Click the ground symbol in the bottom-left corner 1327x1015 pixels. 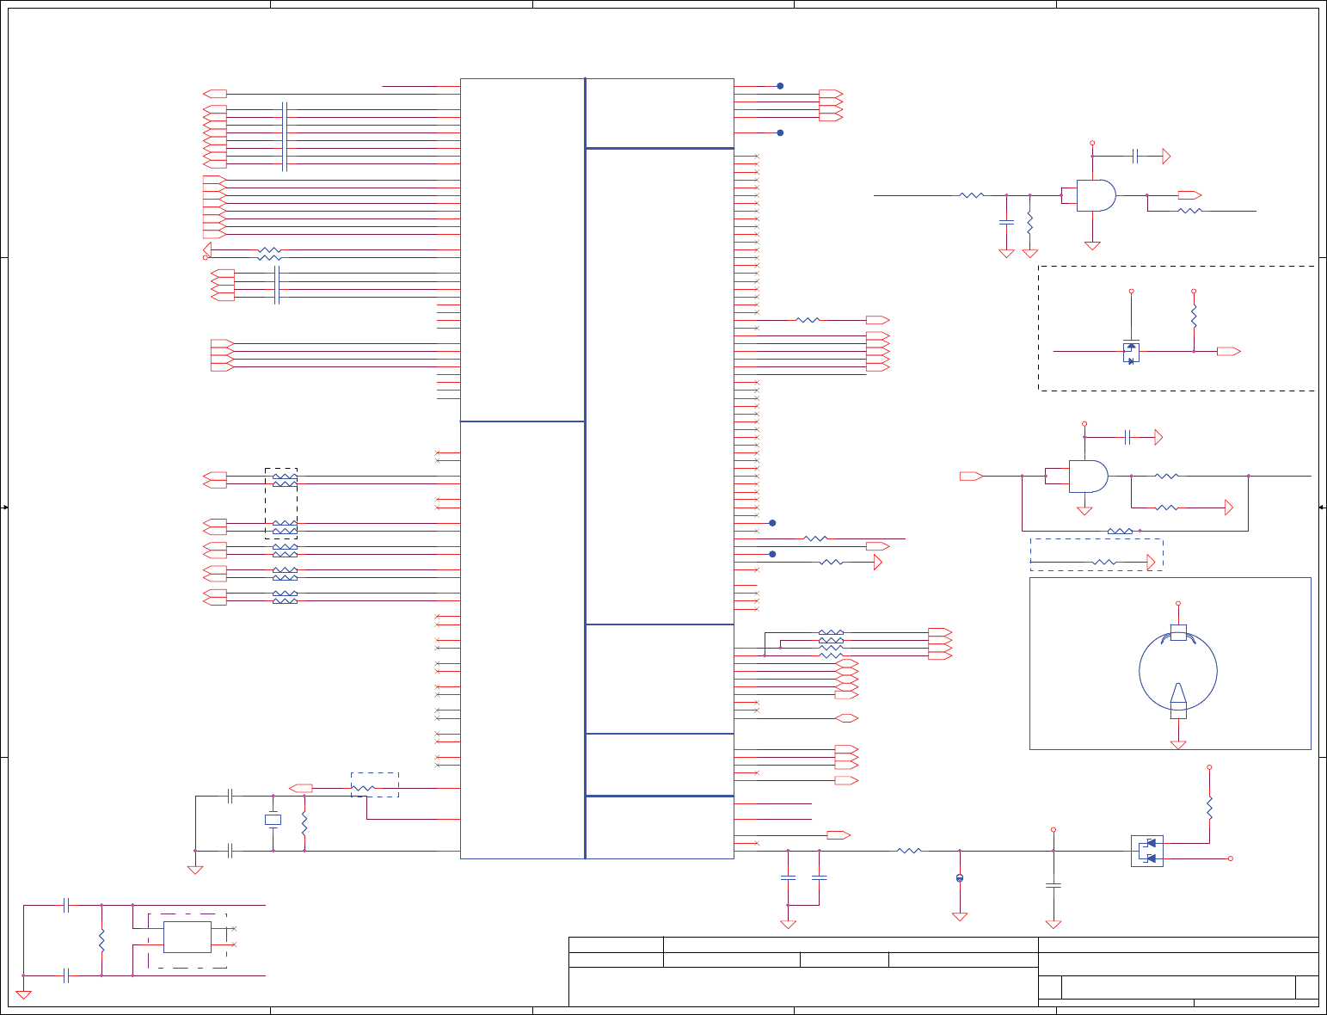tap(23, 994)
